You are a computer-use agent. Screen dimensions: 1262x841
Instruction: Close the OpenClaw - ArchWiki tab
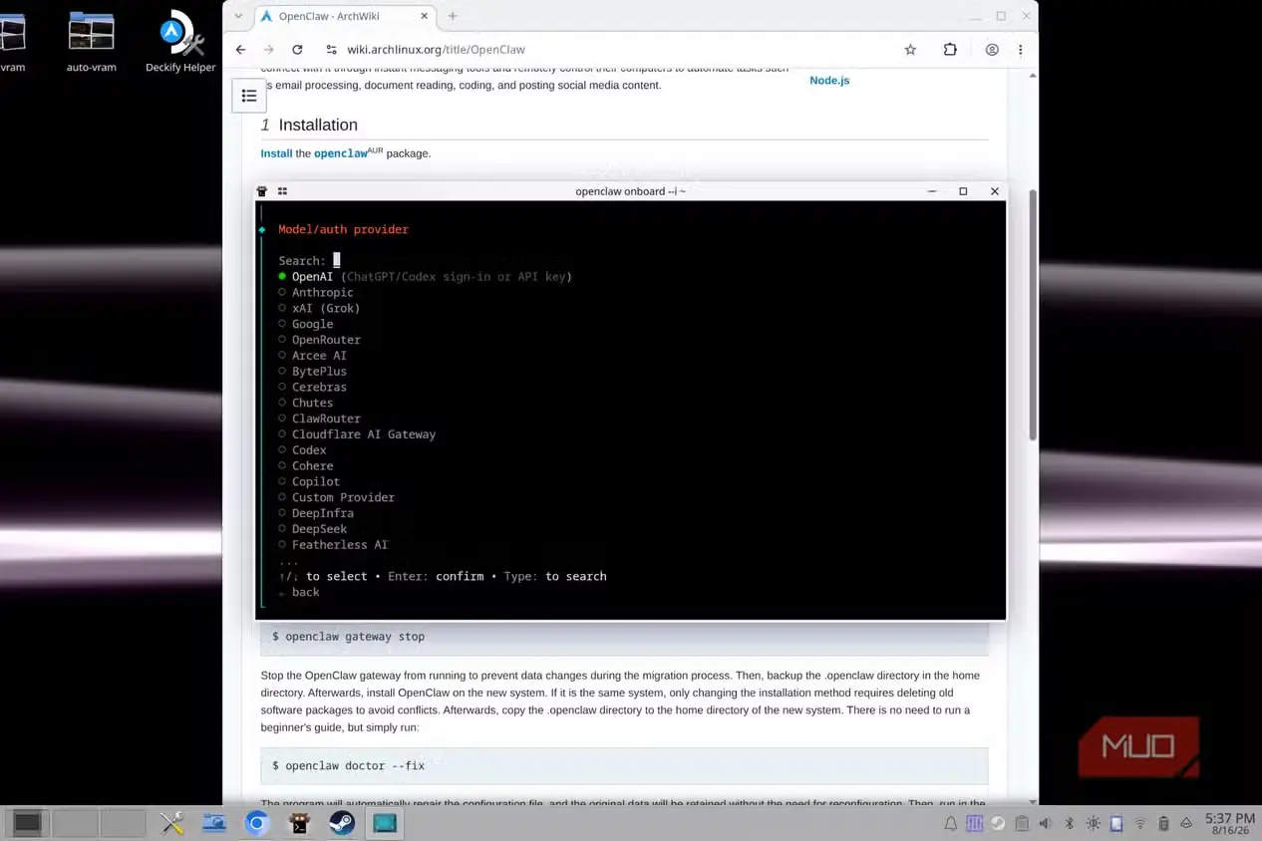coord(425,16)
